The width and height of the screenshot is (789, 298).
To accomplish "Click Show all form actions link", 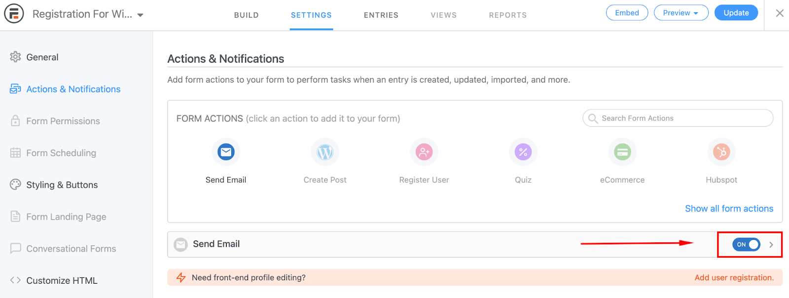I will [x=729, y=208].
